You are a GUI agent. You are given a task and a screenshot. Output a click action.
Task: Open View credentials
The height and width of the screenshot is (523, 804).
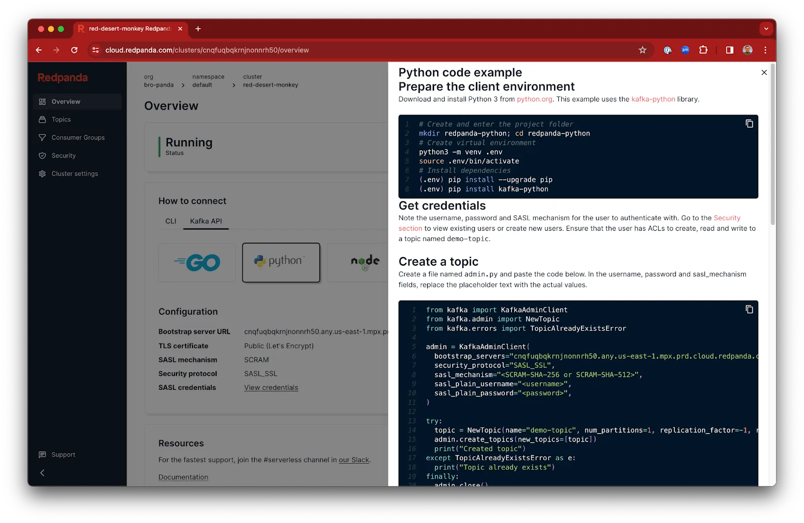point(271,387)
